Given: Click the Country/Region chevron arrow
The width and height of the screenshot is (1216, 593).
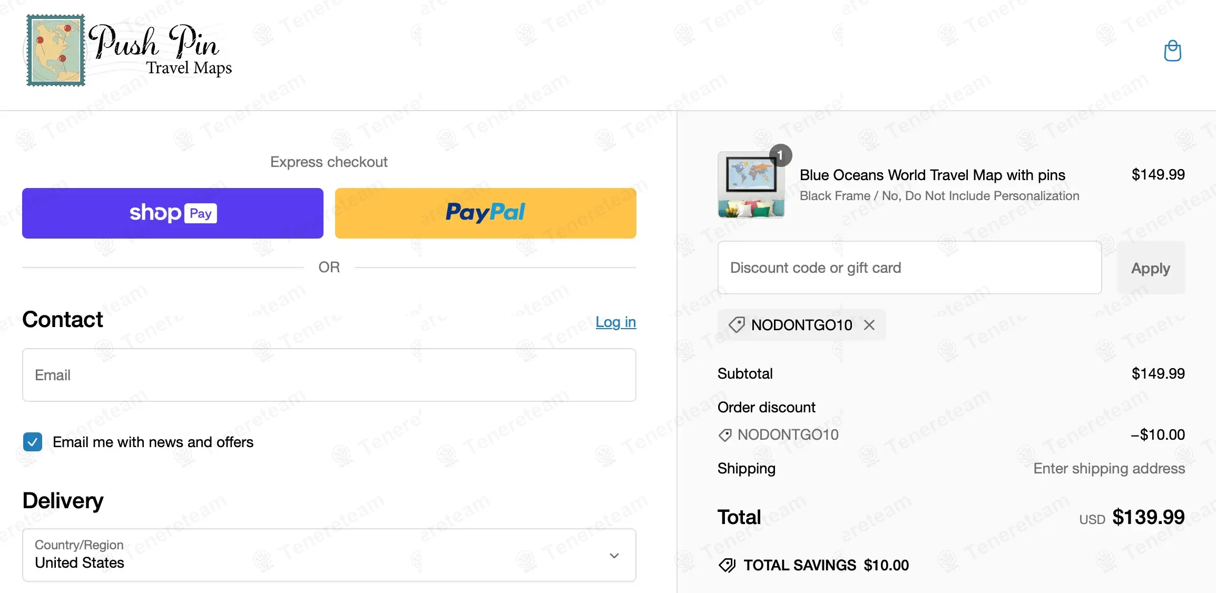Looking at the screenshot, I should (x=614, y=556).
